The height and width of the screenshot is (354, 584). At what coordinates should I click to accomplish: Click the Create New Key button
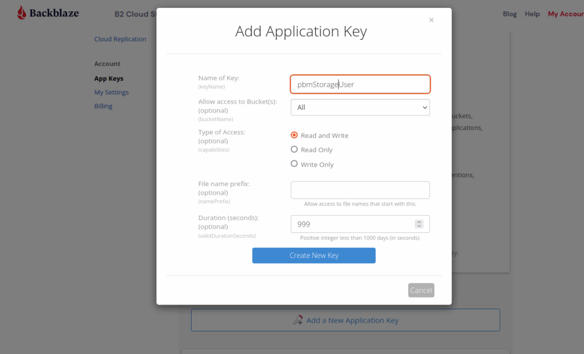(x=314, y=255)
